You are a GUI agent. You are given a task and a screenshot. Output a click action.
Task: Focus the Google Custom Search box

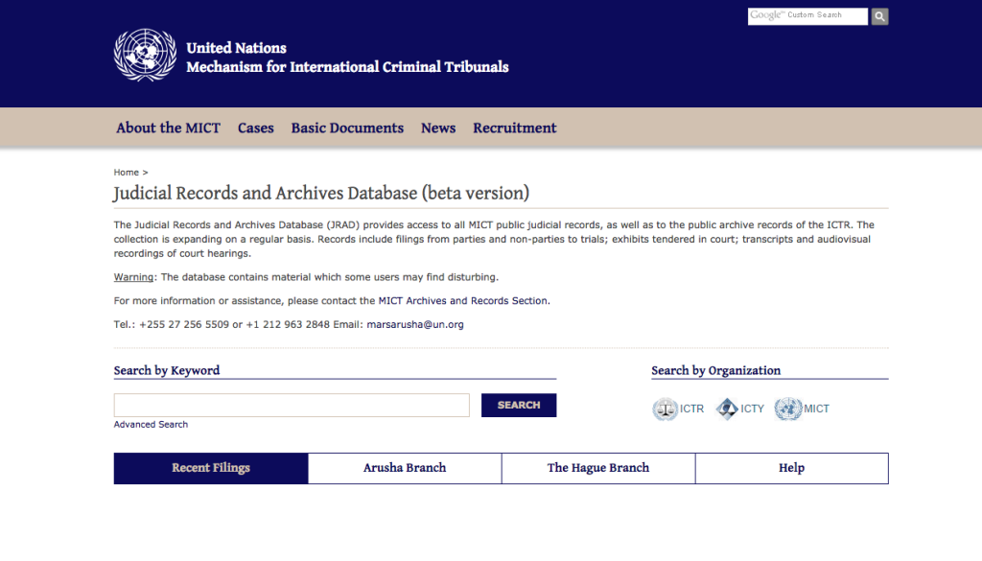pyautogui.click(x=807, y=16)
